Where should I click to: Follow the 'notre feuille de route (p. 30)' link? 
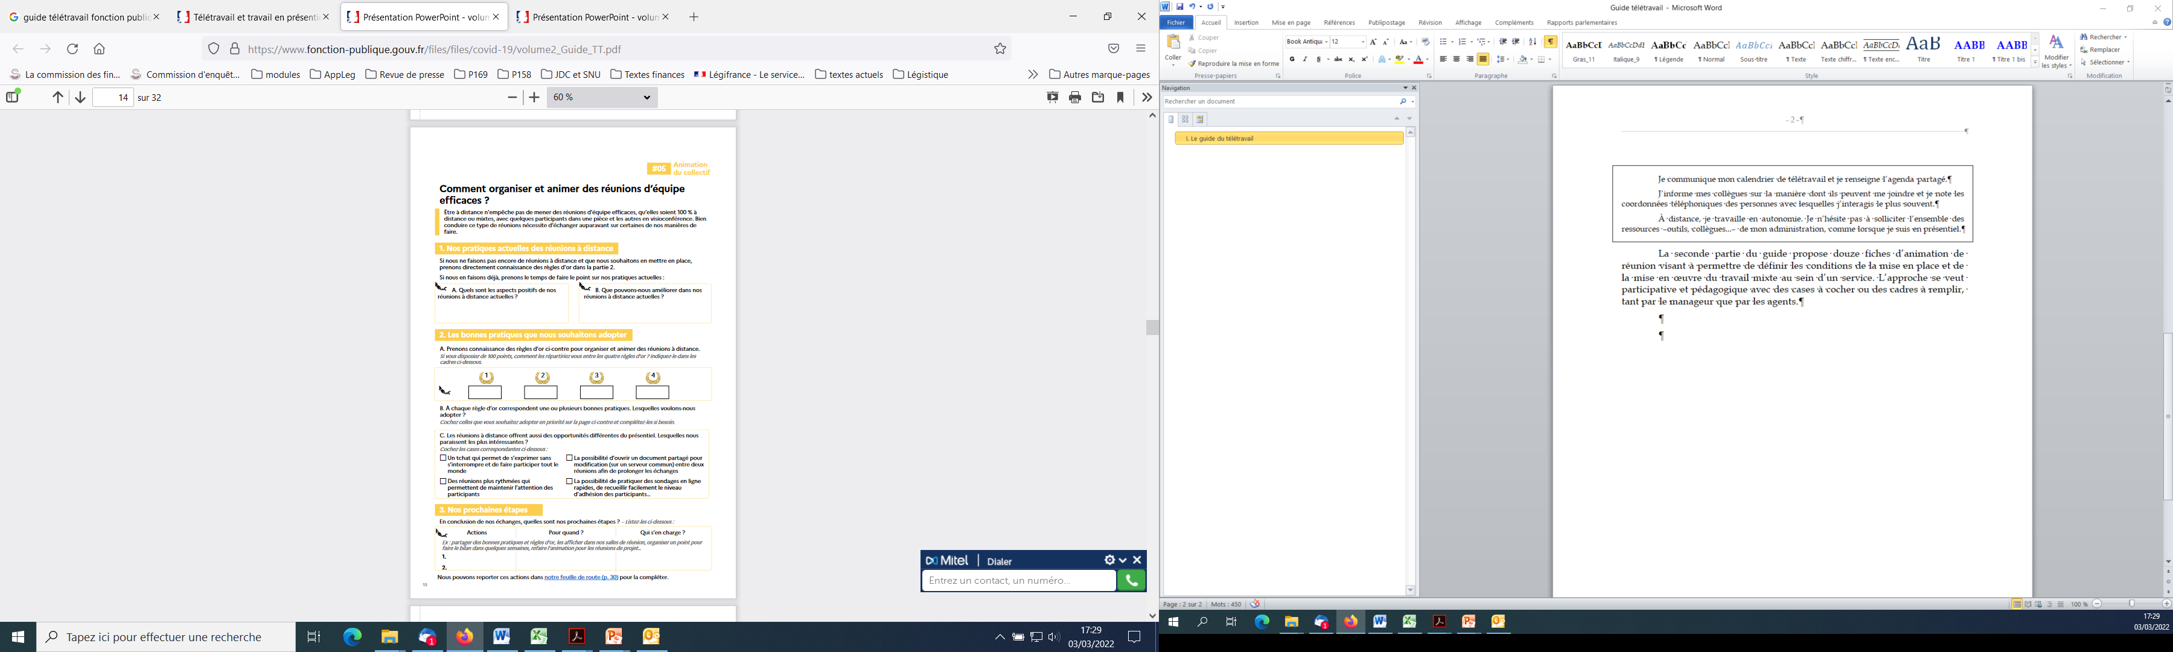[x=580, y=578]
